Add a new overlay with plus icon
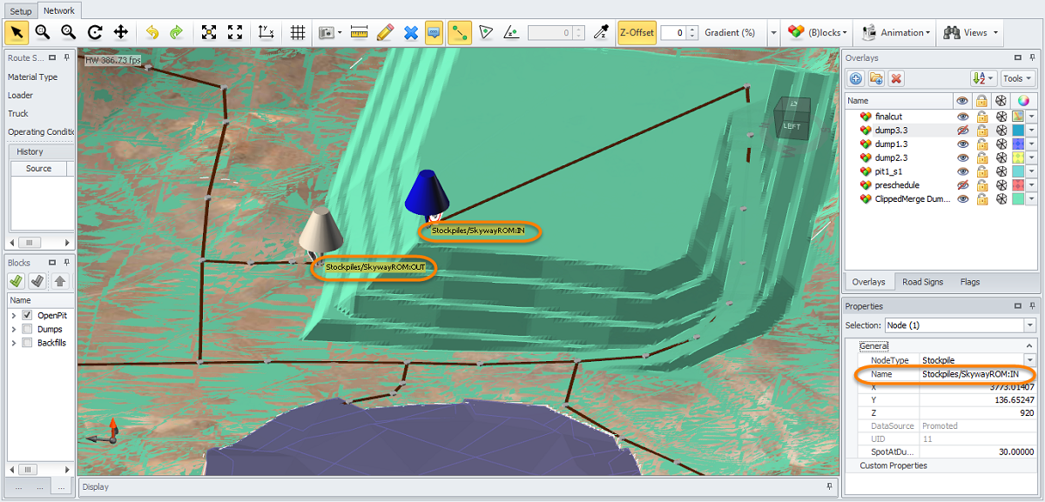1045x502 pixels. (x=856, y=78)
